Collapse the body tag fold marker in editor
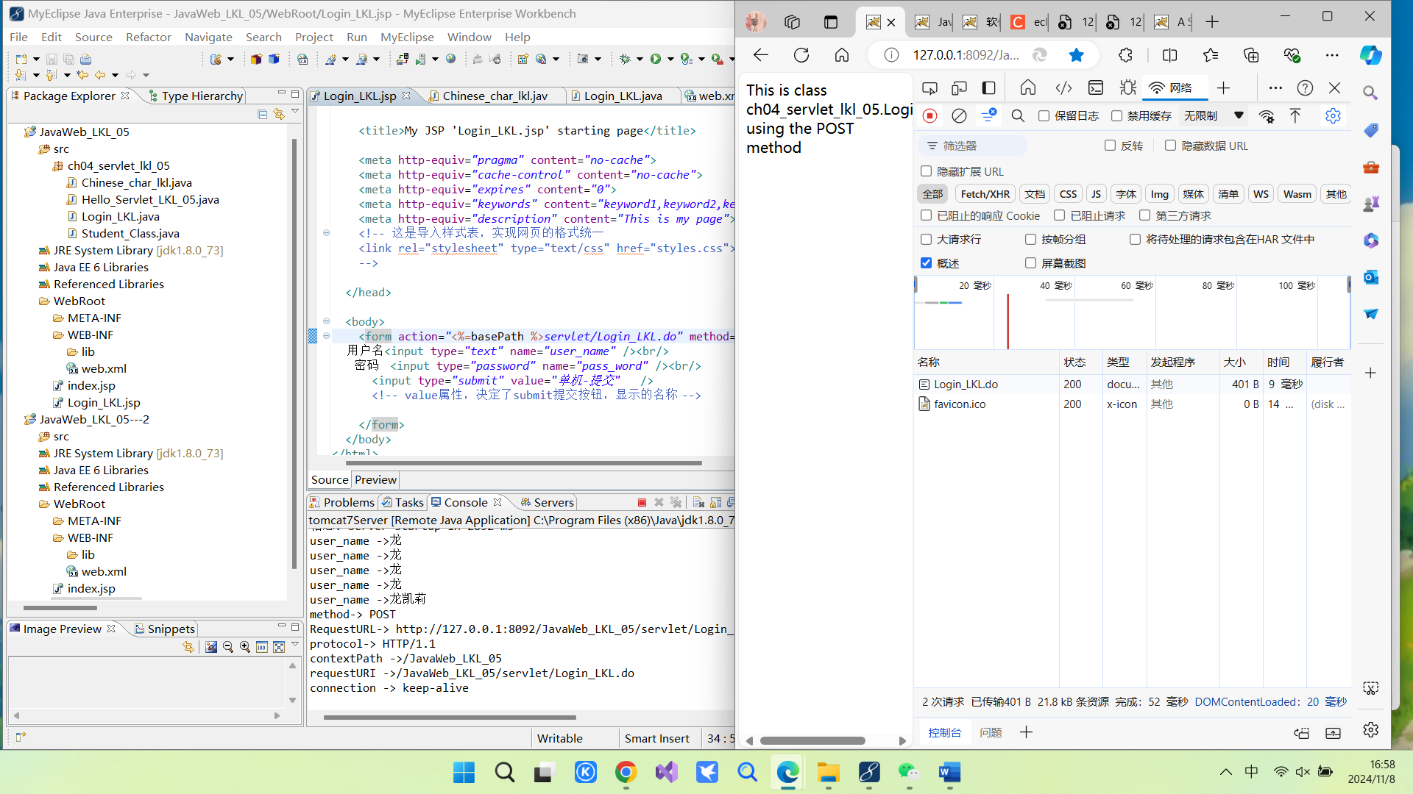Screen dimensions: 1413x794 (326, 321)
